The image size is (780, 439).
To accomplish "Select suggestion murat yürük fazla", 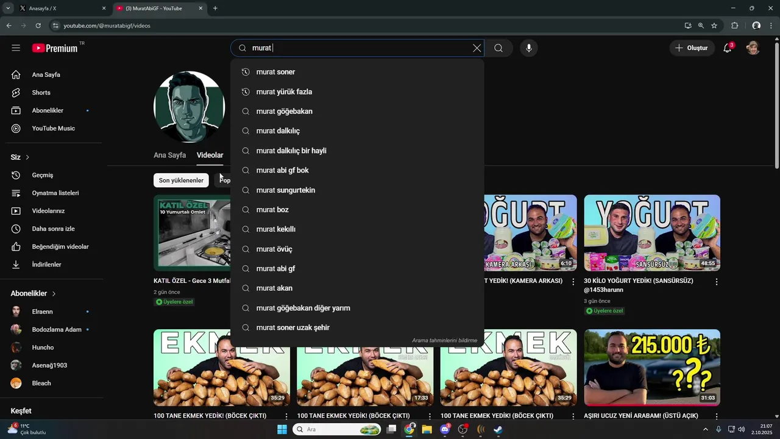I will pos(357,92).
